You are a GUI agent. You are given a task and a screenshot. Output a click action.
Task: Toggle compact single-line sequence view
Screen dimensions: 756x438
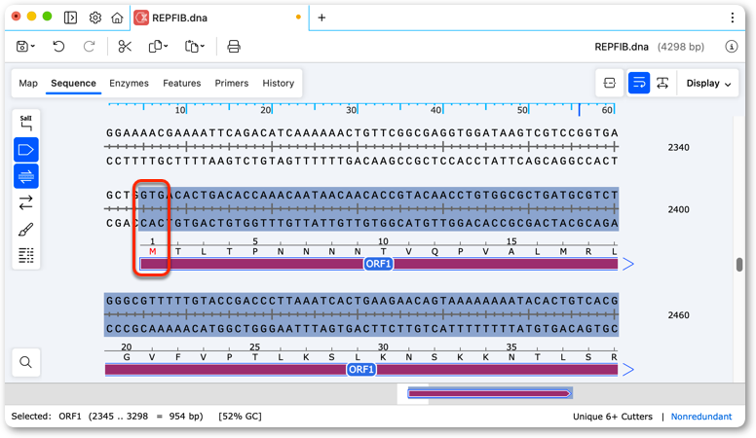click(610, 84)
